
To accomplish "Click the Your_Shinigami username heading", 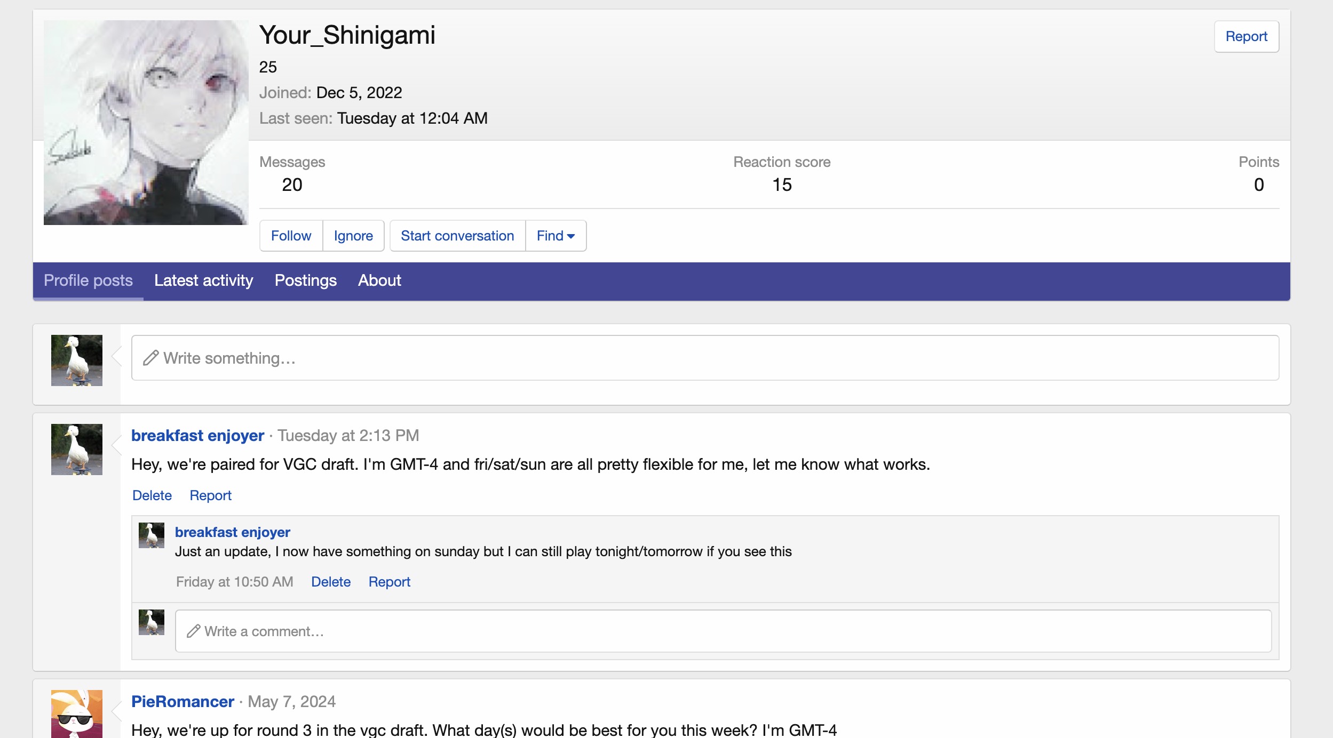I will click(x=347, y=35).
